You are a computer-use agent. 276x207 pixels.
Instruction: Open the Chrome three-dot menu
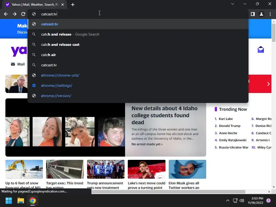click(x=270, y=14)
